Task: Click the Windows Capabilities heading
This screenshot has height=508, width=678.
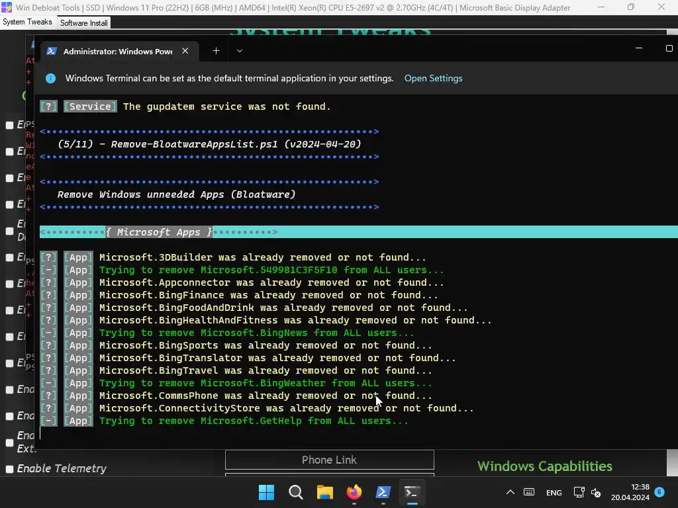Action: click(545, 466)
